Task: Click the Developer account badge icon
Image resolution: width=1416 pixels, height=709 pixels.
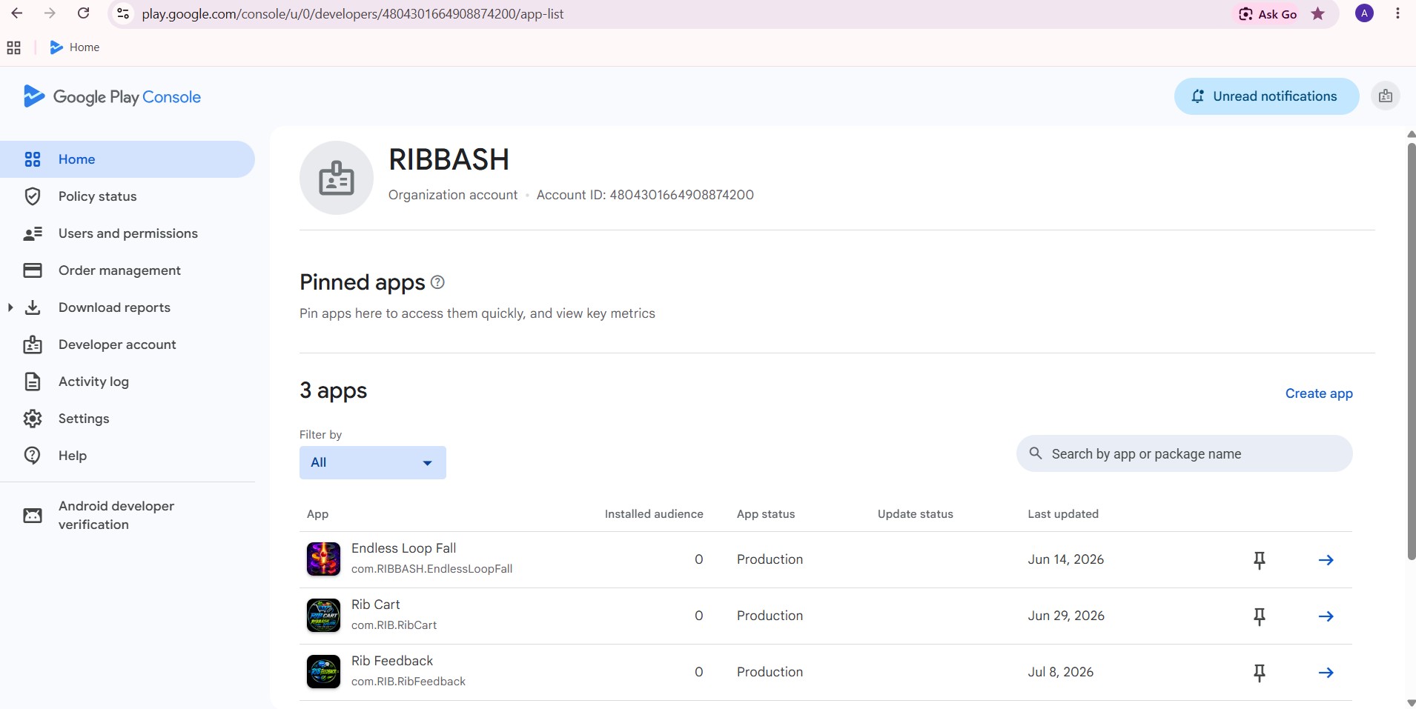Action: pyautogui.click(x=33, y=344)
